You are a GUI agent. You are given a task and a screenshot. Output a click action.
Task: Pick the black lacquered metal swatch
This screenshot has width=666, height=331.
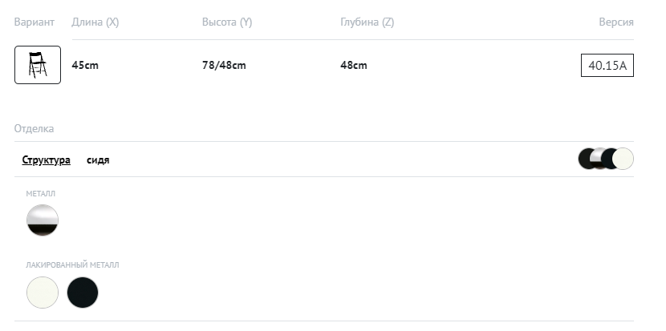pyautogui.click(x=83, y=293)
